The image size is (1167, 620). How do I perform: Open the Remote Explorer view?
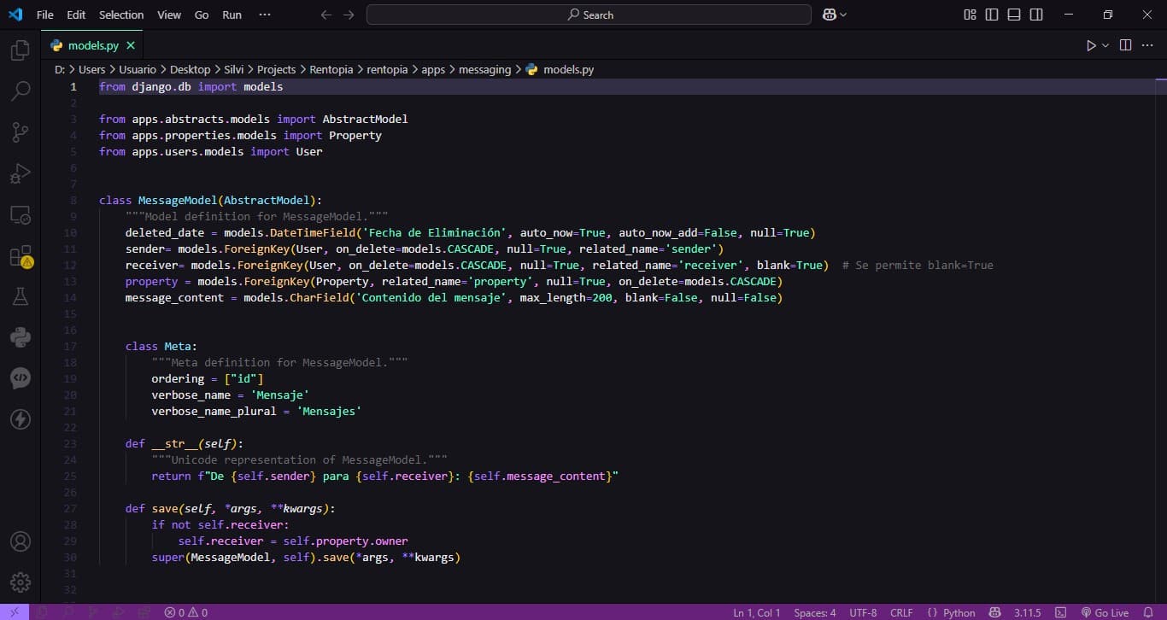20,214
